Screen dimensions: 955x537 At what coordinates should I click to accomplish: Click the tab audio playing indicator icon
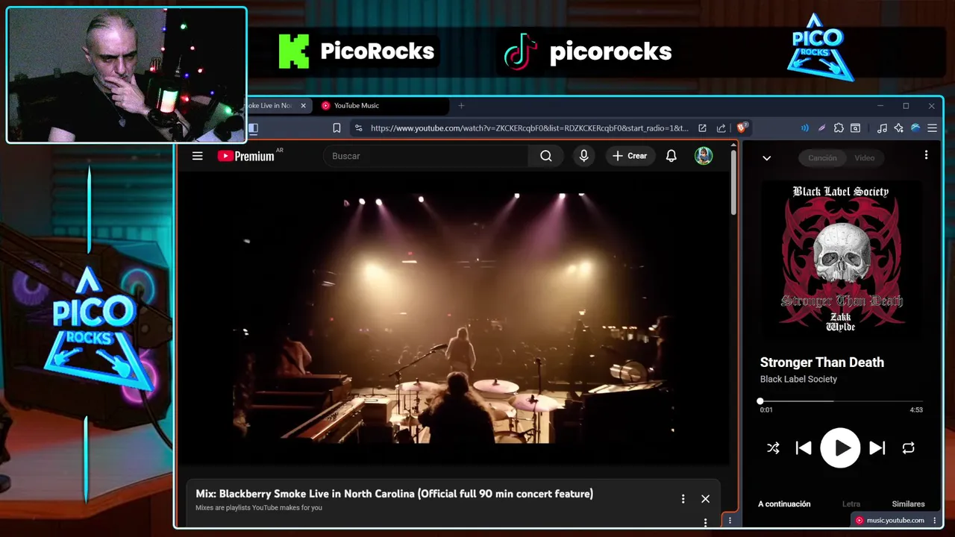click(805, 128)
